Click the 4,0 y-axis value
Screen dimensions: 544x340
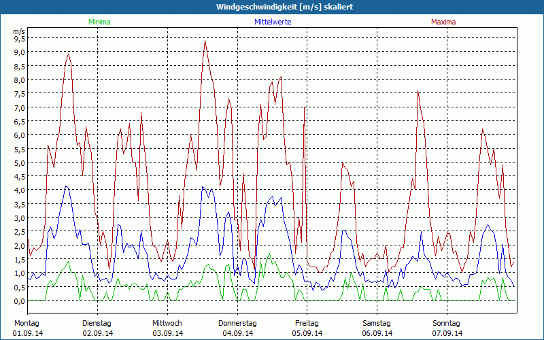coord(20,190)
